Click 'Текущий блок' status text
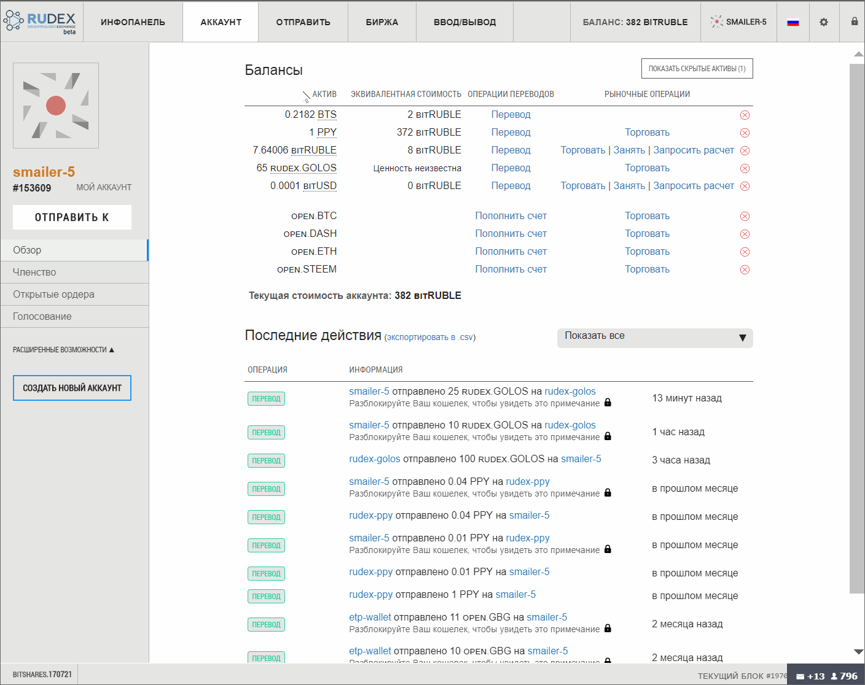The height and width of the screenshot is (685, 865). click(x=742, y=676)
